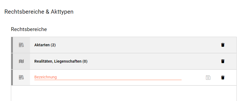
Task: Select the gray handle bar of the Aktarten row
Action: point(12,45)
